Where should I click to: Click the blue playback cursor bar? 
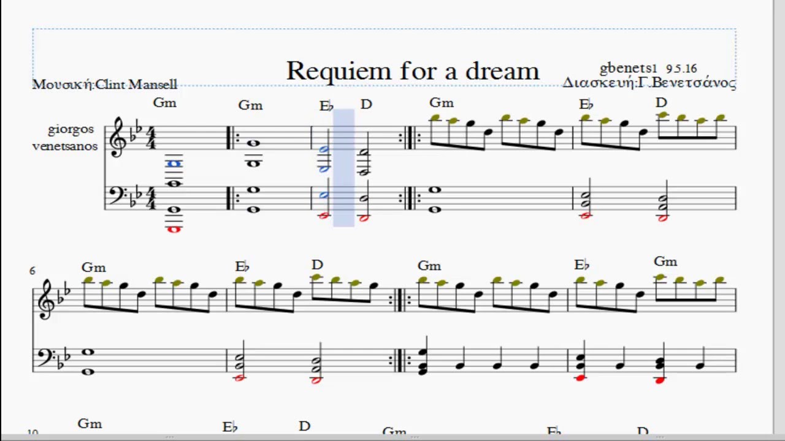(343, 167)
